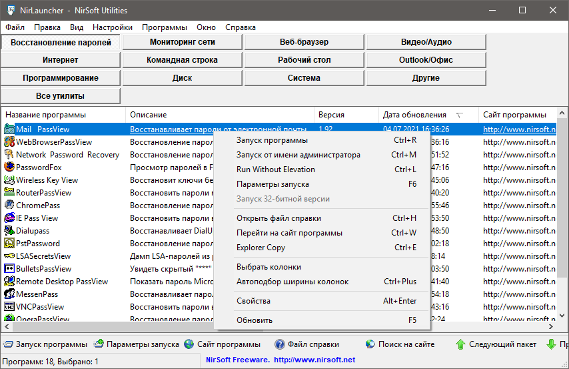Switch to "Все утилиты" category tab

tap(61, 96)
